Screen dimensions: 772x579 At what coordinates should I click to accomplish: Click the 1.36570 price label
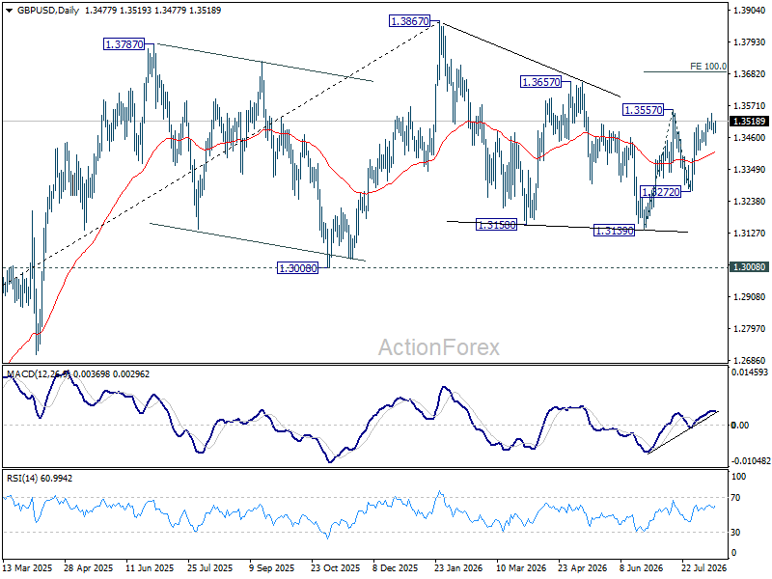coord(540,82)
